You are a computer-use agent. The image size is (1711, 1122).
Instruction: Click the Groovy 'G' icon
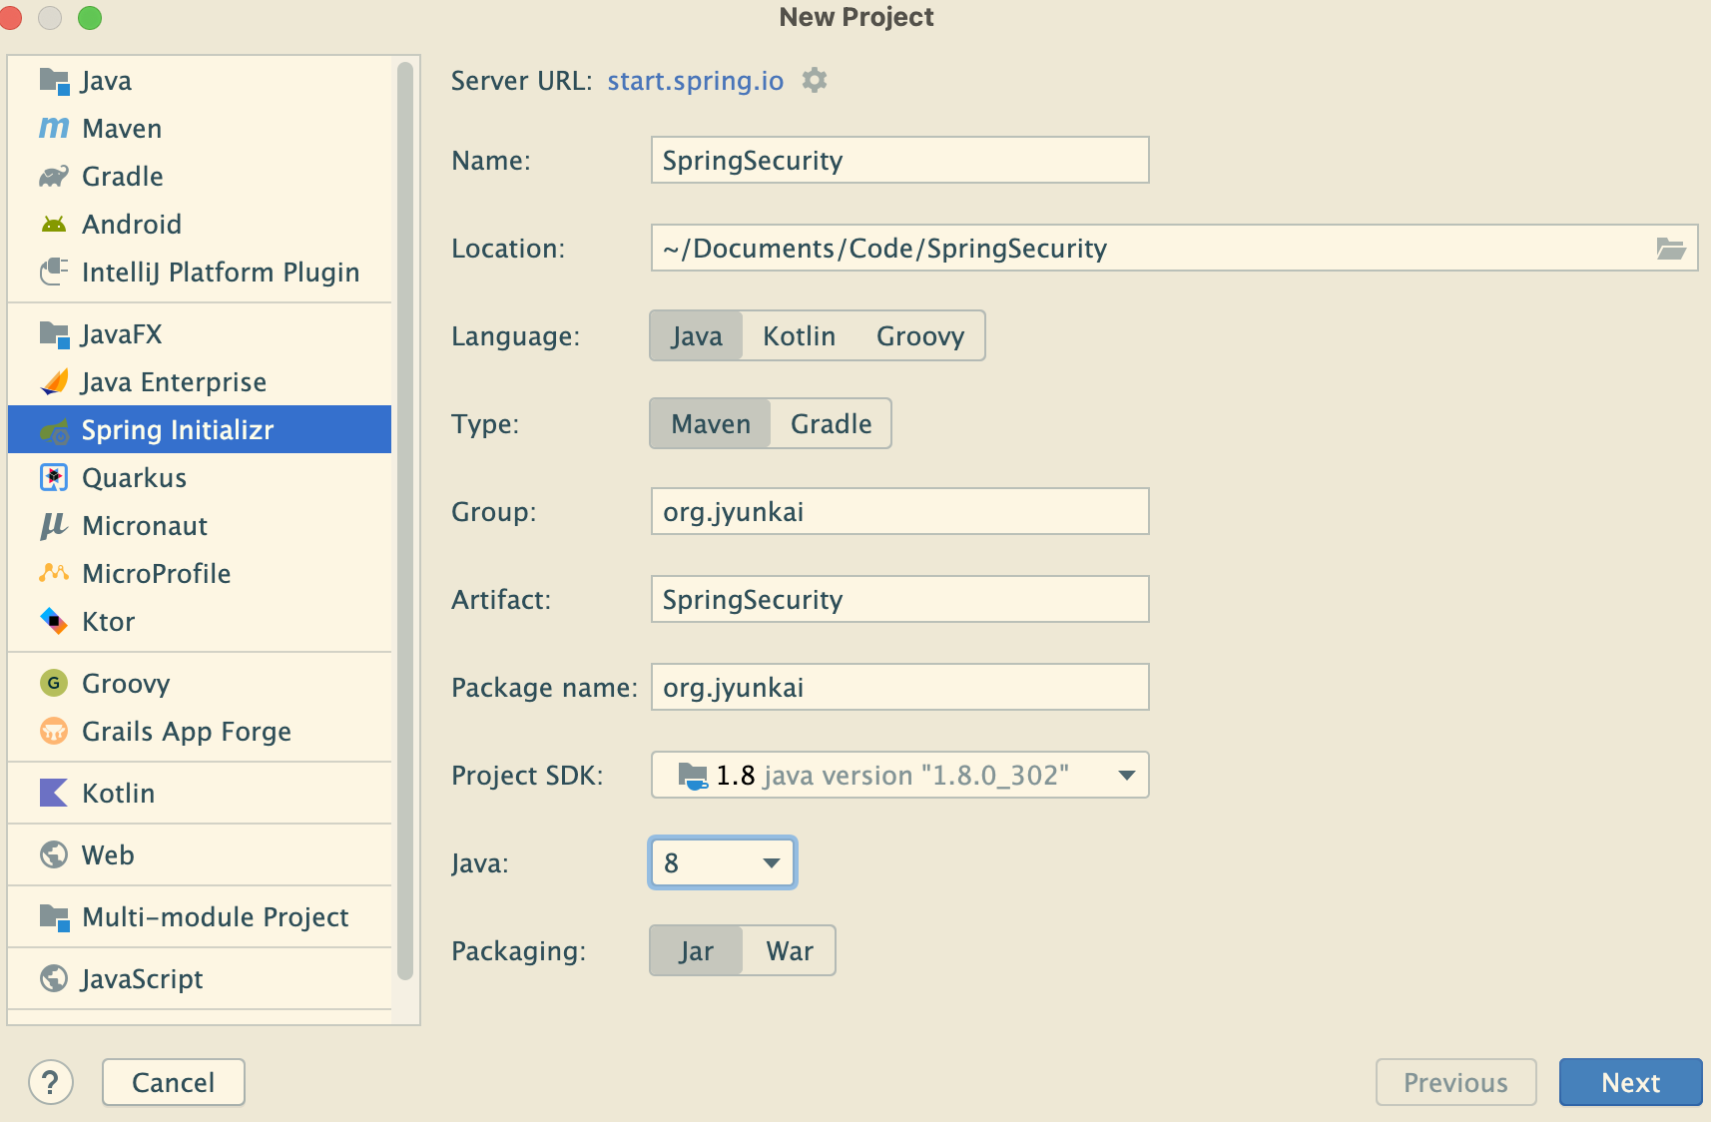click(x=54, y=684)
